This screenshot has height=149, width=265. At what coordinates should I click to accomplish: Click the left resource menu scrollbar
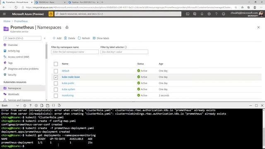[x=46, y=51]
